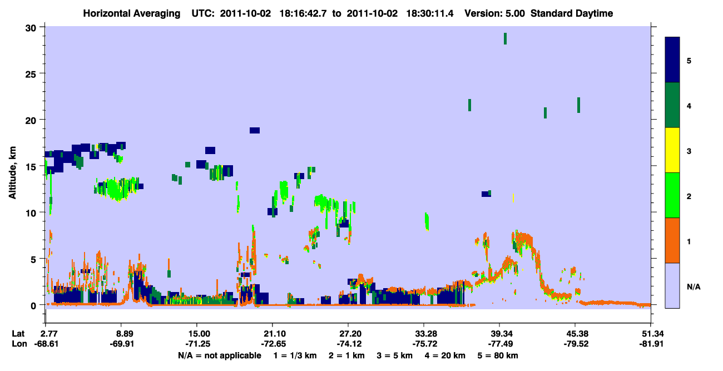Click 'Standard Daytime' in the title
The width and height of the screenshot is (723, 371).
tap(572, 13)
